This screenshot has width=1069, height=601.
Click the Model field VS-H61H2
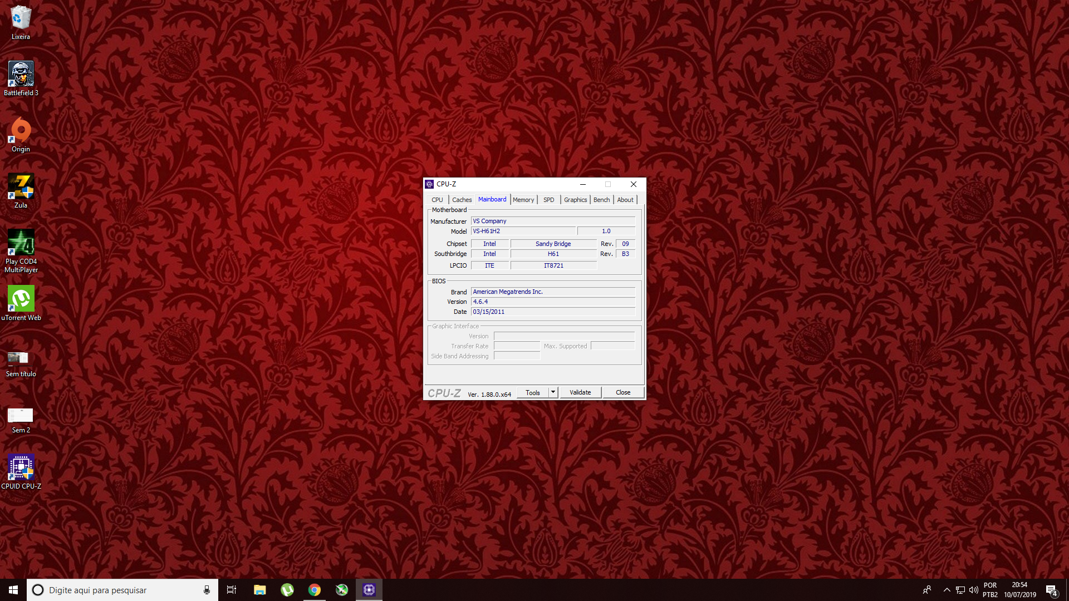523,231
